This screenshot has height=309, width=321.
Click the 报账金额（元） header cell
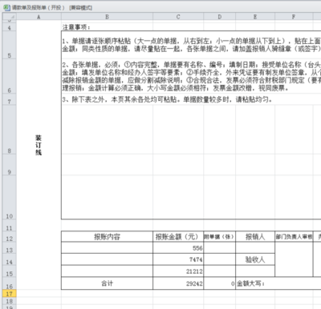pyautogui.click(x=178, y=237)
